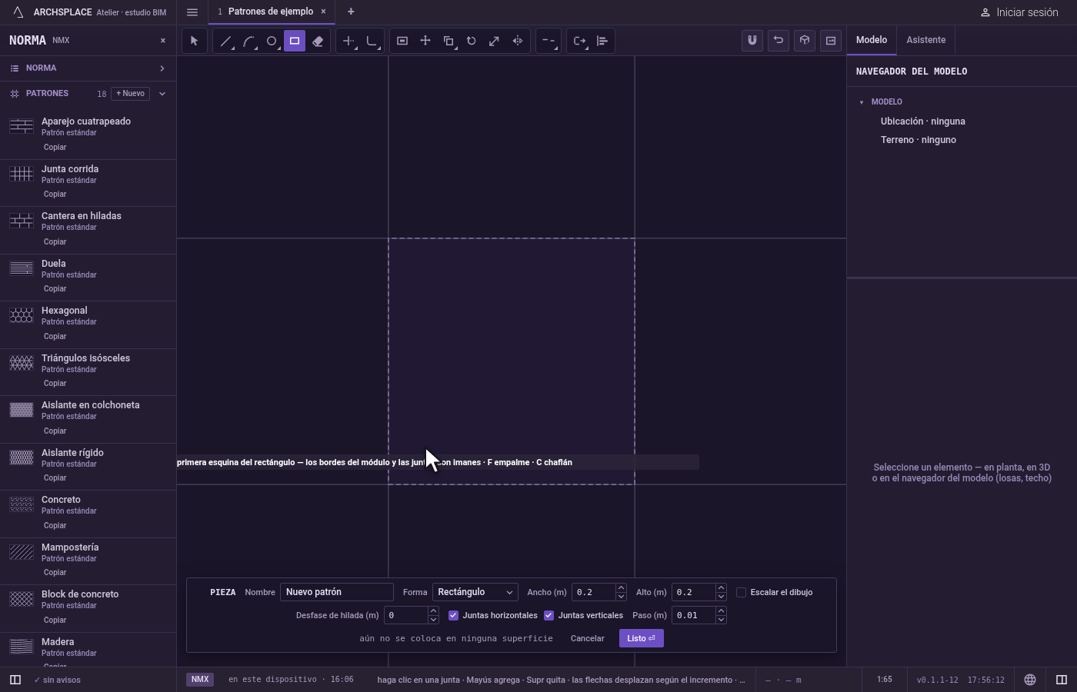Click Cancelar in the pieza panel
The height and width of the screenshot is (692, 1077).
(x=587, y=638)
